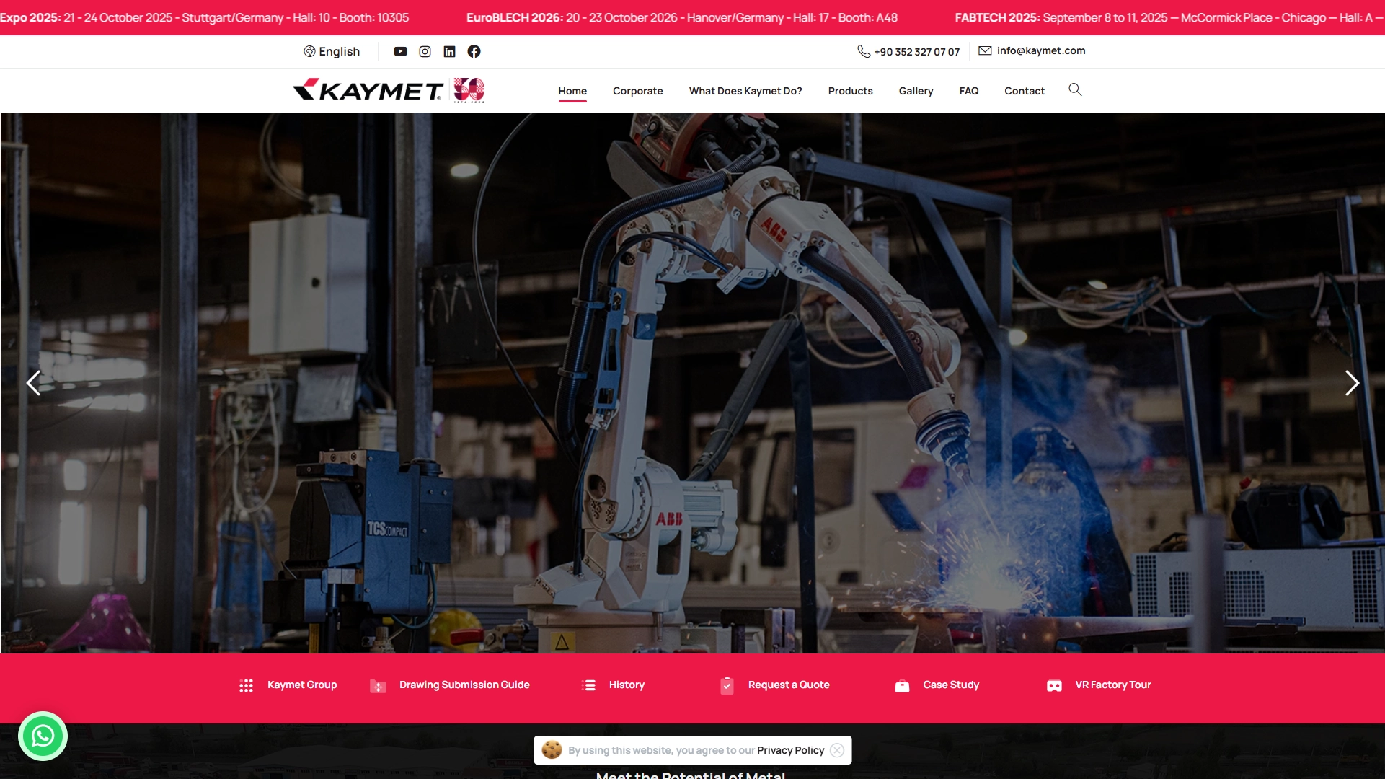Open the History link

[x=627, y=685]
